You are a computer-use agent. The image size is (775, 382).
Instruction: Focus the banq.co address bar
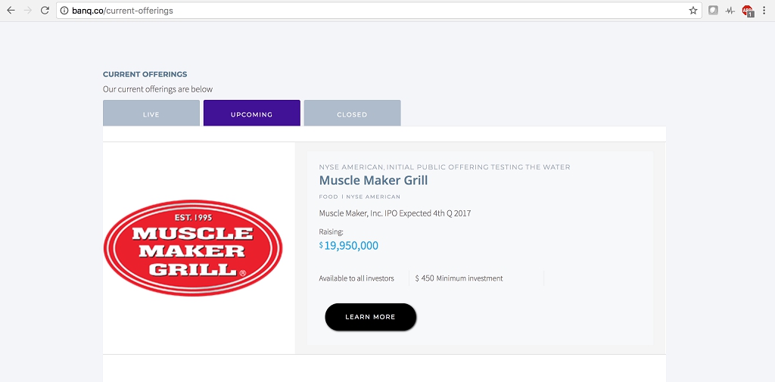378,11
